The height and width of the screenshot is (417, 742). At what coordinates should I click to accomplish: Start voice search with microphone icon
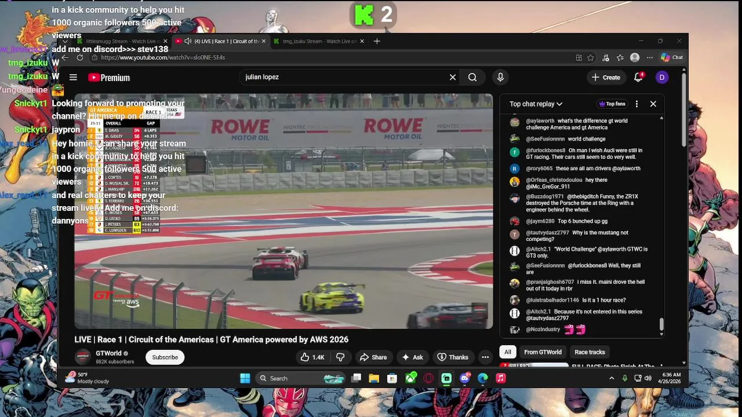(500, 77)
